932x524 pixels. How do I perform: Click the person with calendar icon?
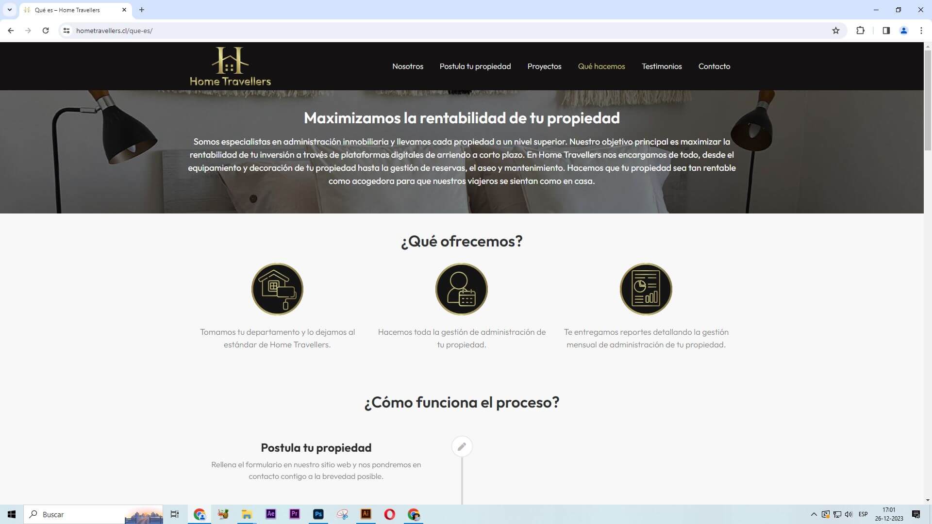(x=461, y=289)
